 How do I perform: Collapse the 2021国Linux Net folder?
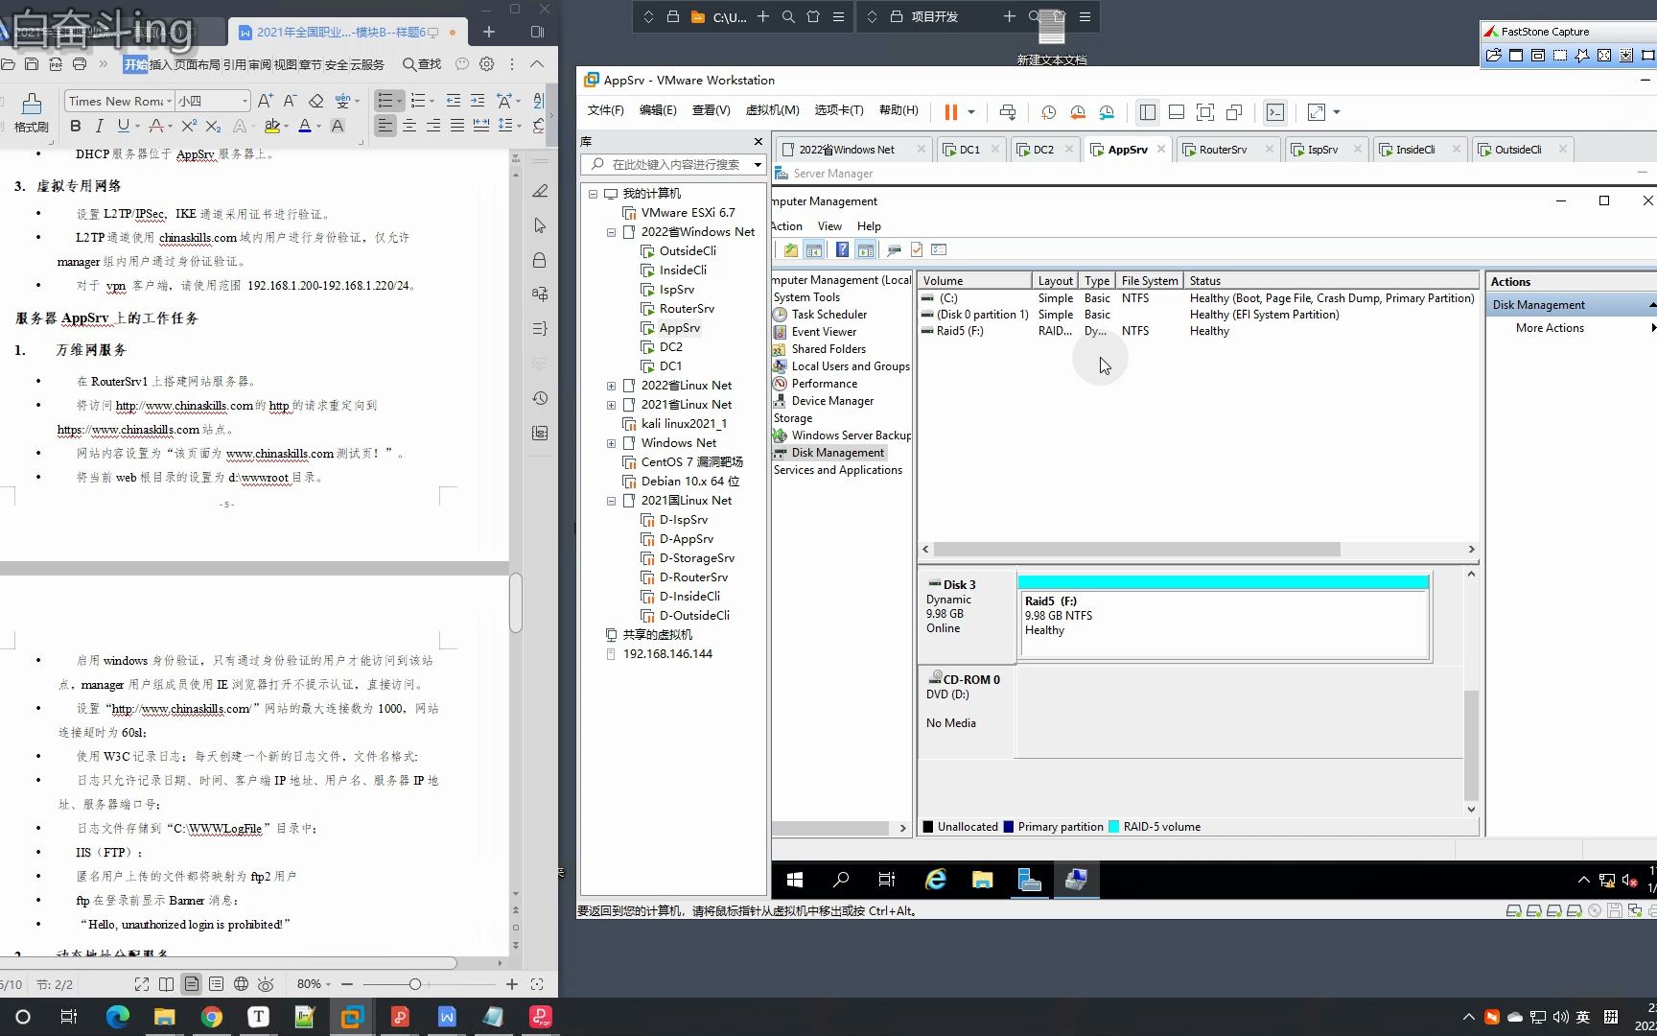(x=611, y=501)
